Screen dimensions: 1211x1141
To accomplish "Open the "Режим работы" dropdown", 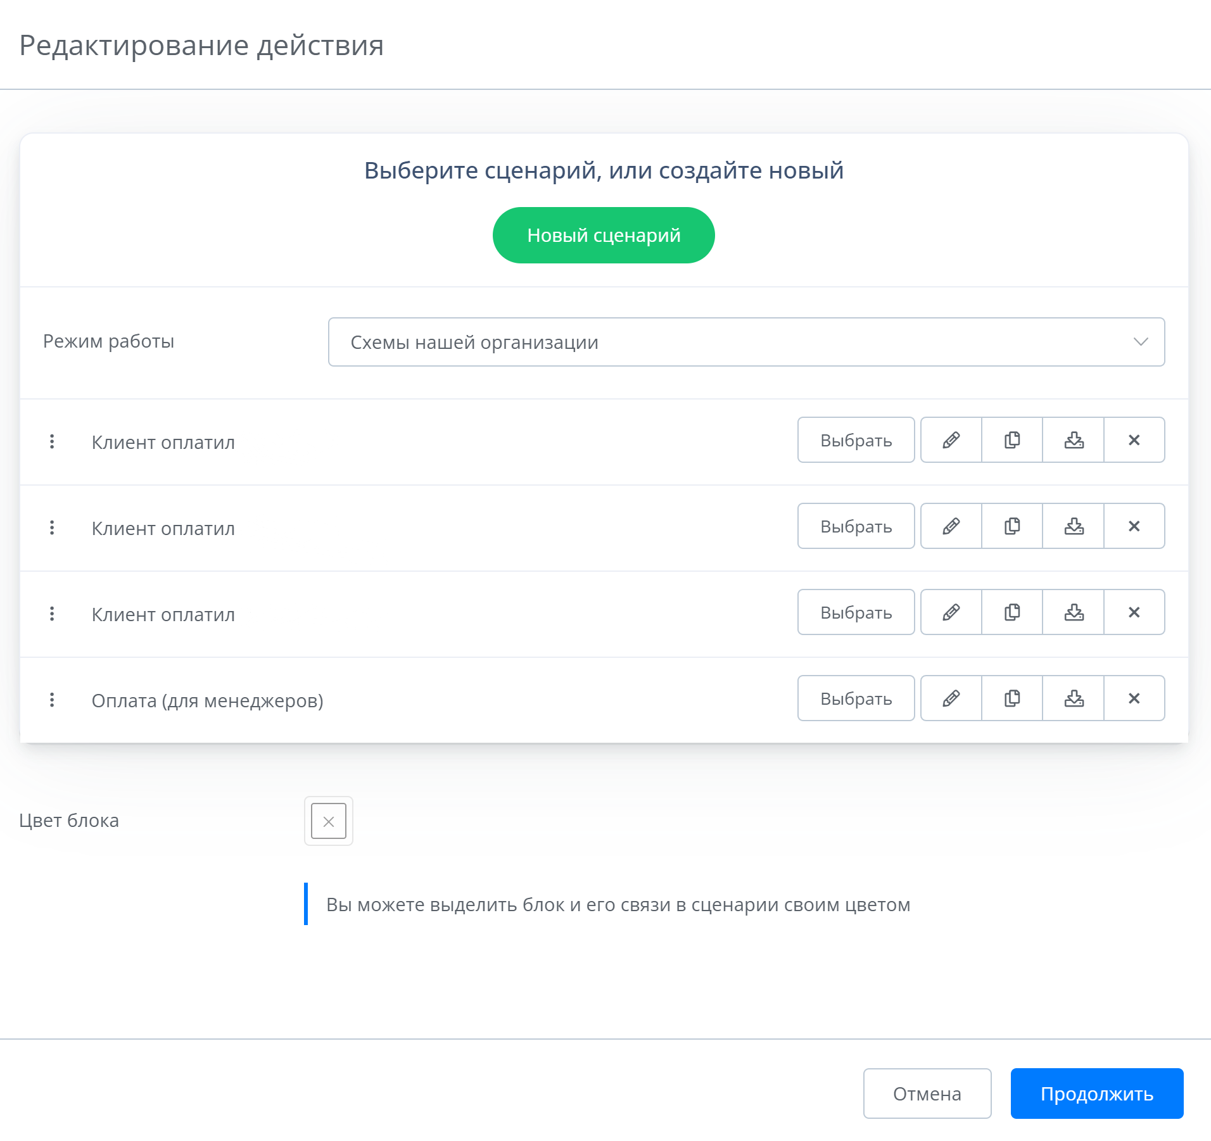I will [x=746, y=342].
